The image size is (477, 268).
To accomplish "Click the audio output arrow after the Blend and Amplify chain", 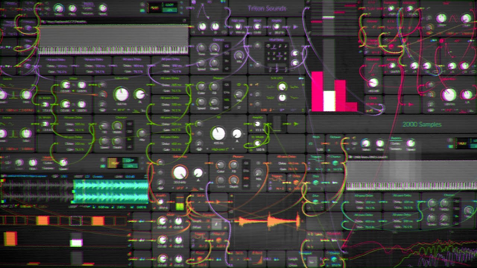I will coord(295,27).
